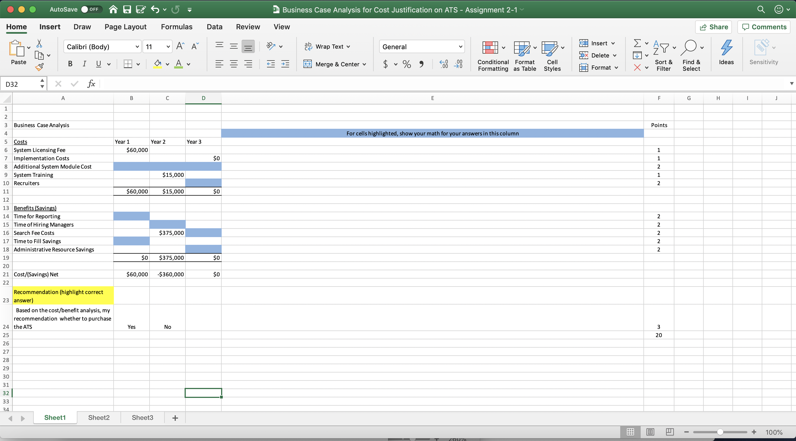This screenshot has width=796, height=441.
Task: Click the add new sheet button
Action: click(x=175, y=418)
